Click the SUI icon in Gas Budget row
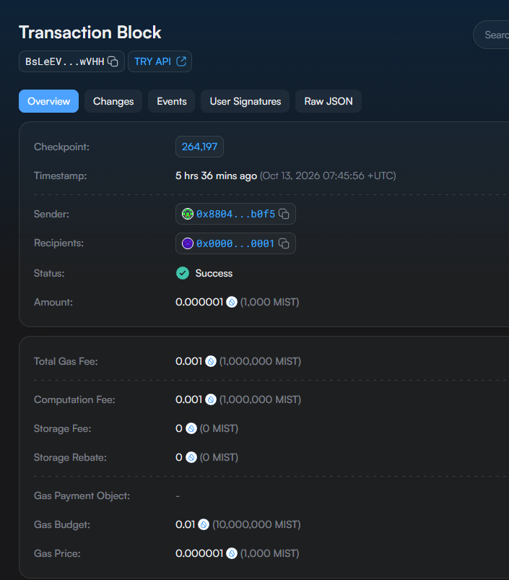 (x=204, y=524)
